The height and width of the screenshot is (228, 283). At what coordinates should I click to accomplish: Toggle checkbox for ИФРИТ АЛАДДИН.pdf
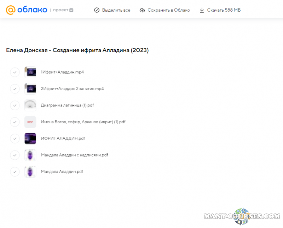point(15,138)
